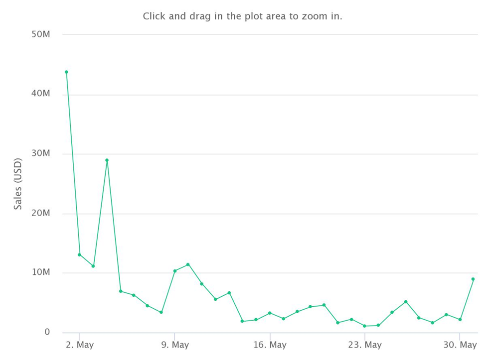Viewport: 486px width, 364px height.
Task: Click the 10M y-axis label
Action: [x=40, y=272]
